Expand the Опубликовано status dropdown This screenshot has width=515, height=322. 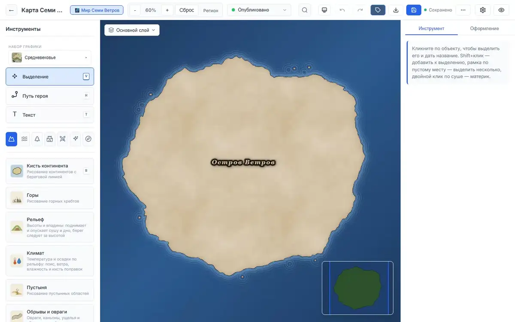tap(259, 10)
